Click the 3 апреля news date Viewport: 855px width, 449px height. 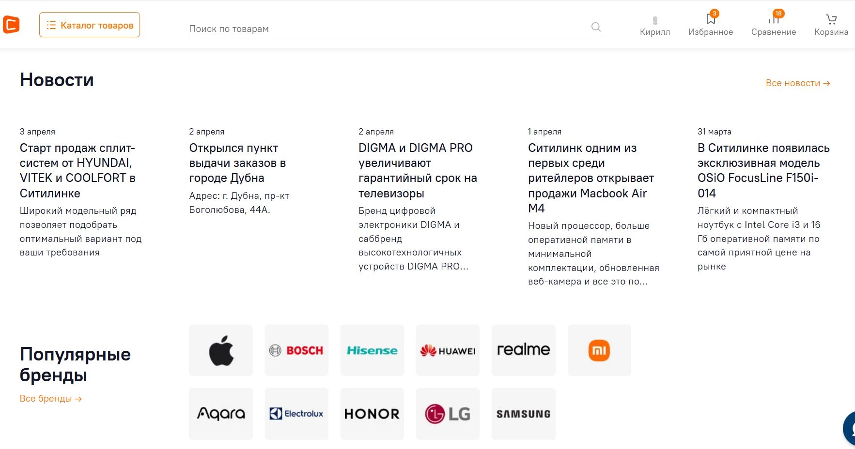(x=37, y=132)
